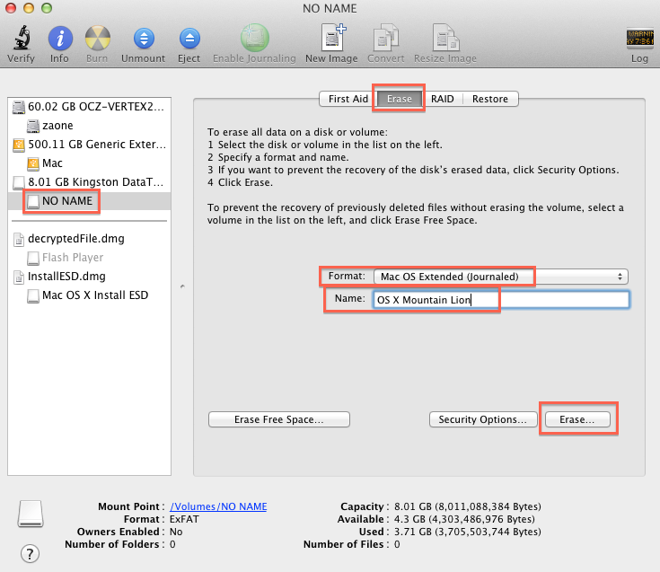This screenshot has height=572, width=660.
Task: Click the Enable Journaling icon
Action: coord(254,38)
